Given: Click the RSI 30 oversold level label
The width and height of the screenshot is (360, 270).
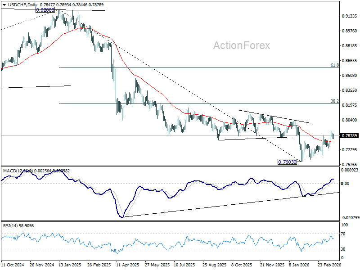Looking at the screenshot, I should coord(343,249).
